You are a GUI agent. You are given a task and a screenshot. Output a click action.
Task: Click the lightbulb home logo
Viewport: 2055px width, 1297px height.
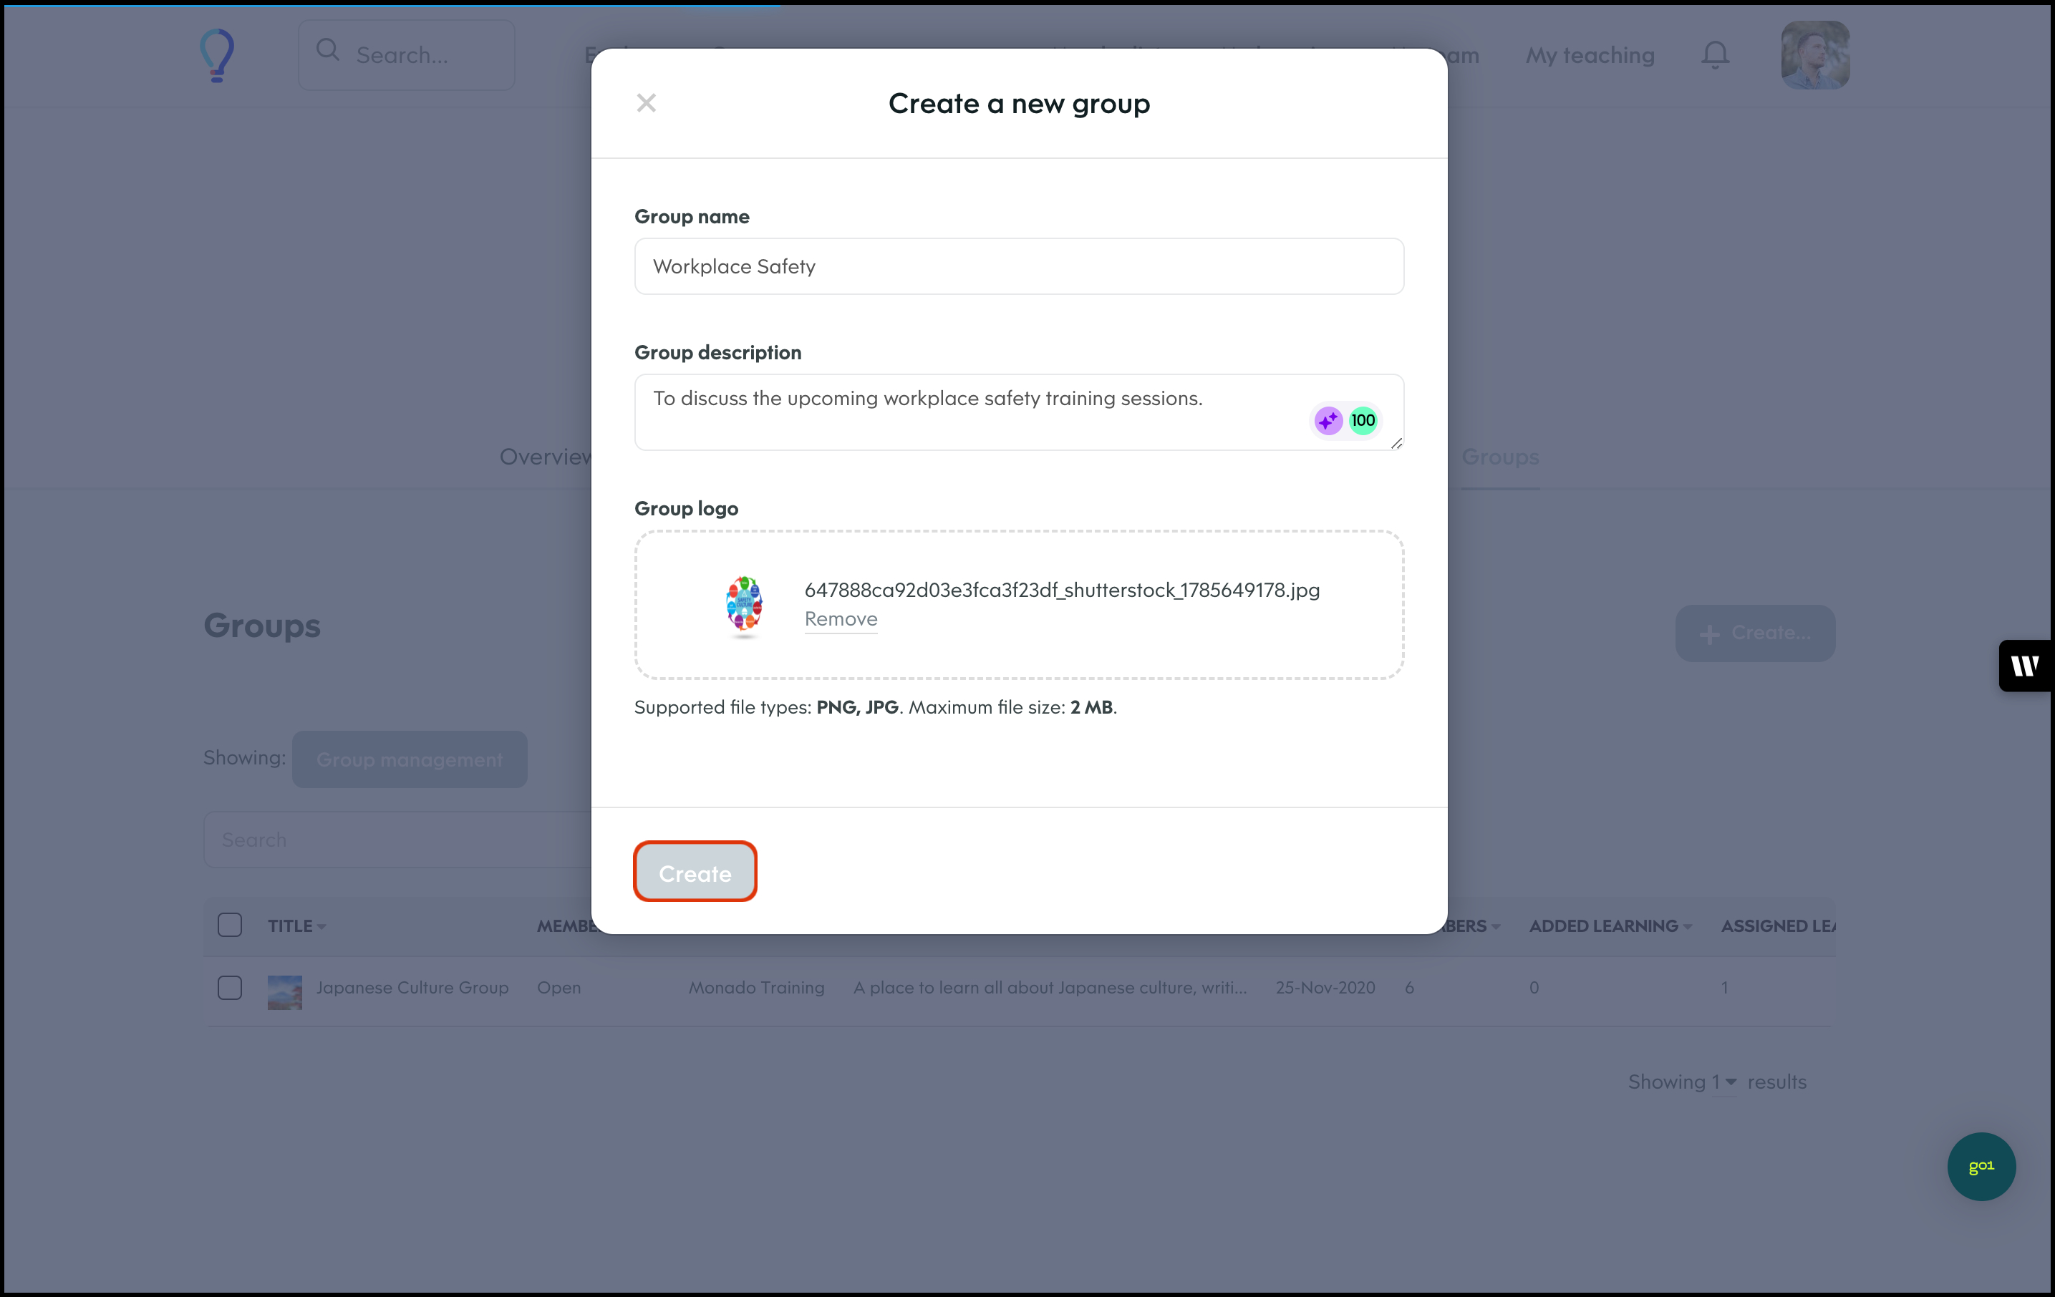tap(217, 55)
